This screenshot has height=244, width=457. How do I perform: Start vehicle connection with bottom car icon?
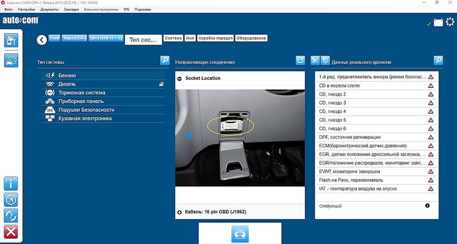pos(240,234)
